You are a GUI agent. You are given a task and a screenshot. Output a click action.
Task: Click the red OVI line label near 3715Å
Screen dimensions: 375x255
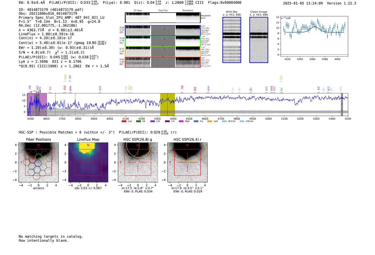pyautogui.click(x=65, y=89)
